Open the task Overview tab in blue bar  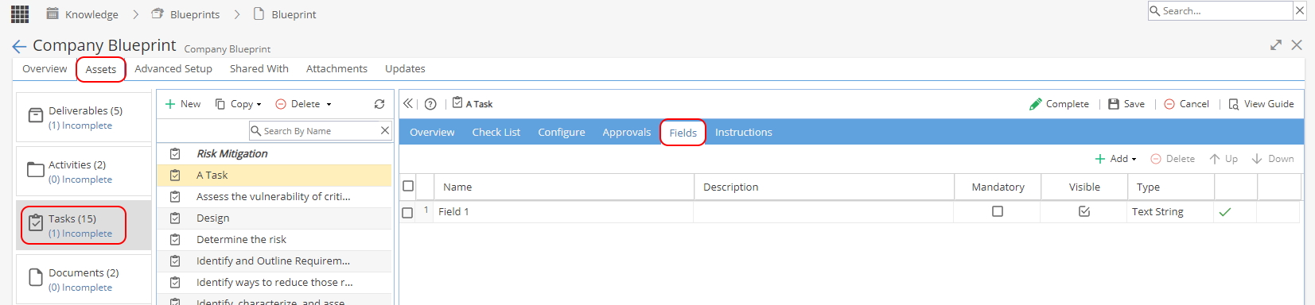tap(432, 132)
